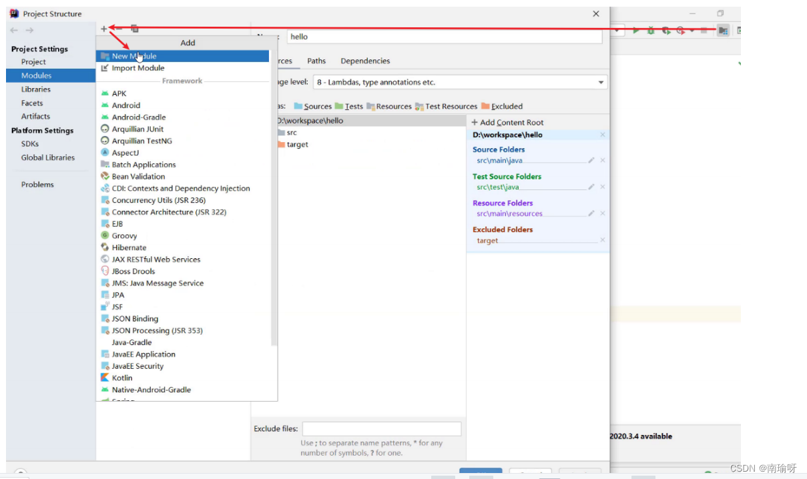
Task: Click the back navigation arrow
Action: pyautogui.click(x=15, y=31)
